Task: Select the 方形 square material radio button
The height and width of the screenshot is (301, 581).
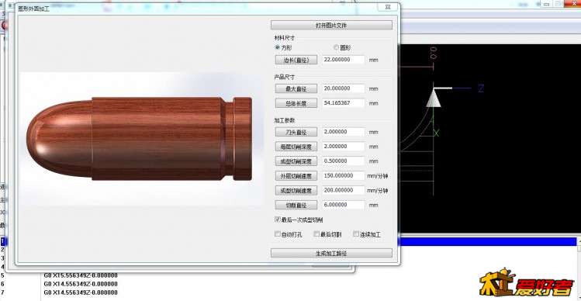Action: [x=278, y=47]
